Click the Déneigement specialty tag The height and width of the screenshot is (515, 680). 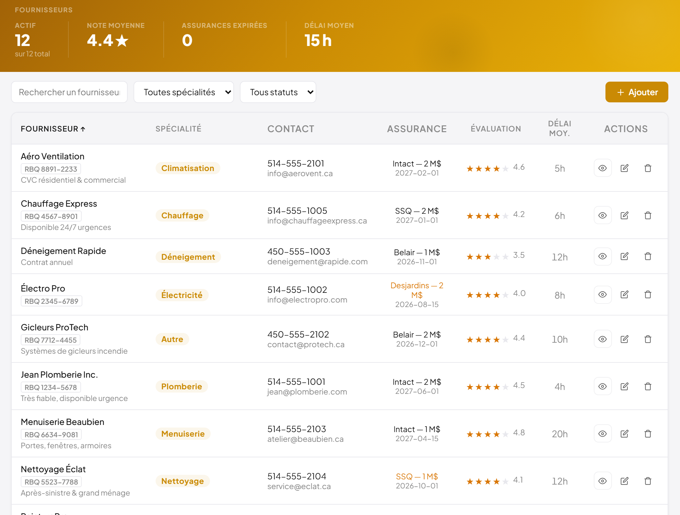188,257
